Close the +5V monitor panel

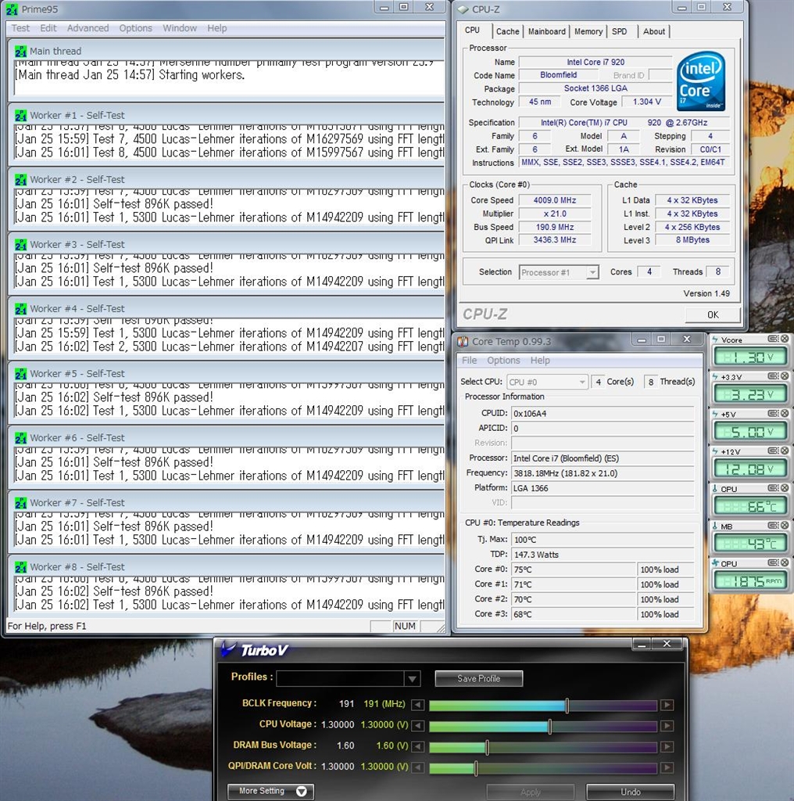coord(785,413)
